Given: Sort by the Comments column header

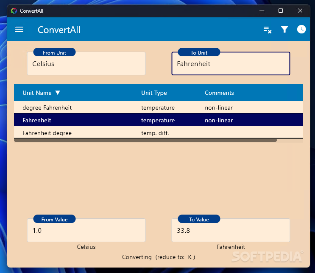Looking at the screenshot, I should click(x=219, y=93).
